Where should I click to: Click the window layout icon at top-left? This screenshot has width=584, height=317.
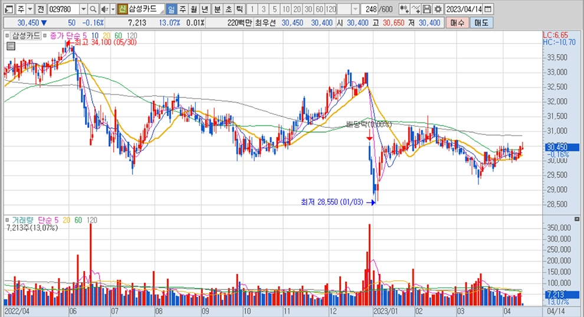[8, 9]
